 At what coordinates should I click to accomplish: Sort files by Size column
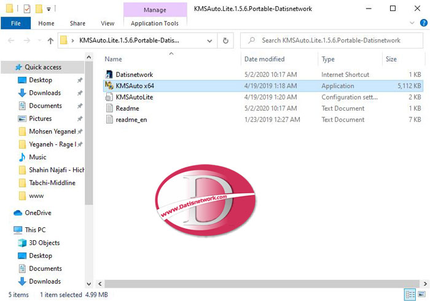tap(391, 59)
